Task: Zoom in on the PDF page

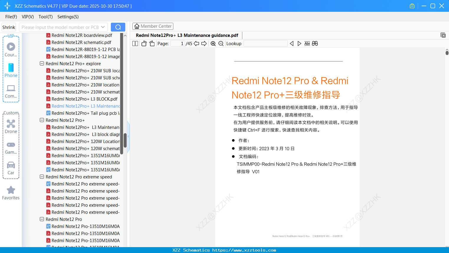Action: point(213,43)
